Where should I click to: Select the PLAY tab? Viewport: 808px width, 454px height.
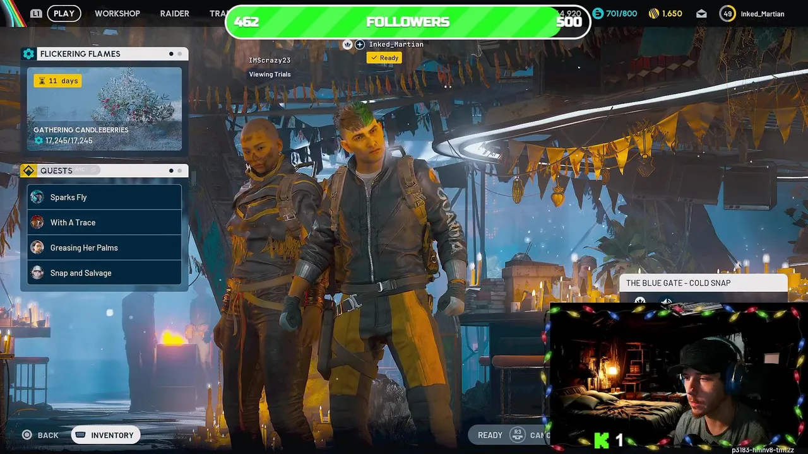64,13
